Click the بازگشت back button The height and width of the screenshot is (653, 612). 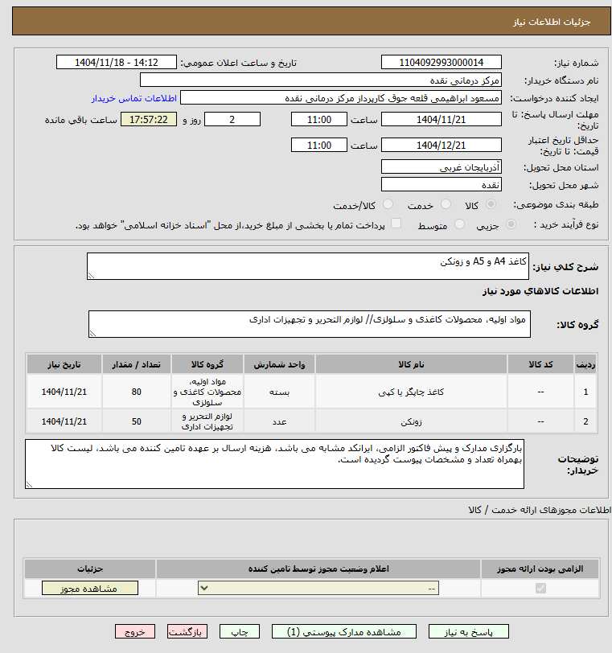[x=187, y=631]
